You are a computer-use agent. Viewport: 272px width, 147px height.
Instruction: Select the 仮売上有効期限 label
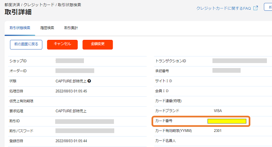coord(21,101)
